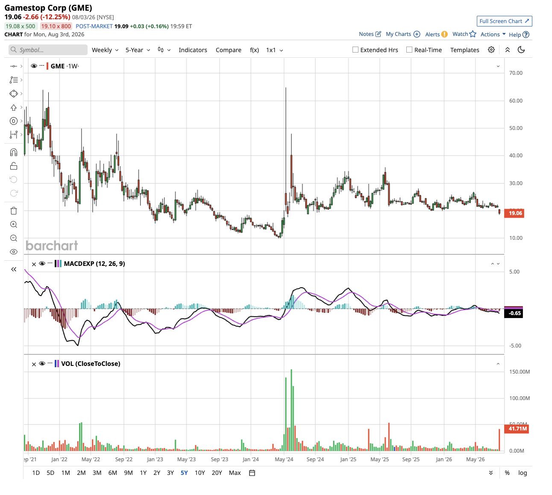Hide all drawings with sidebar eye icon
Screen dimensions: 552x495
(14, 252)
